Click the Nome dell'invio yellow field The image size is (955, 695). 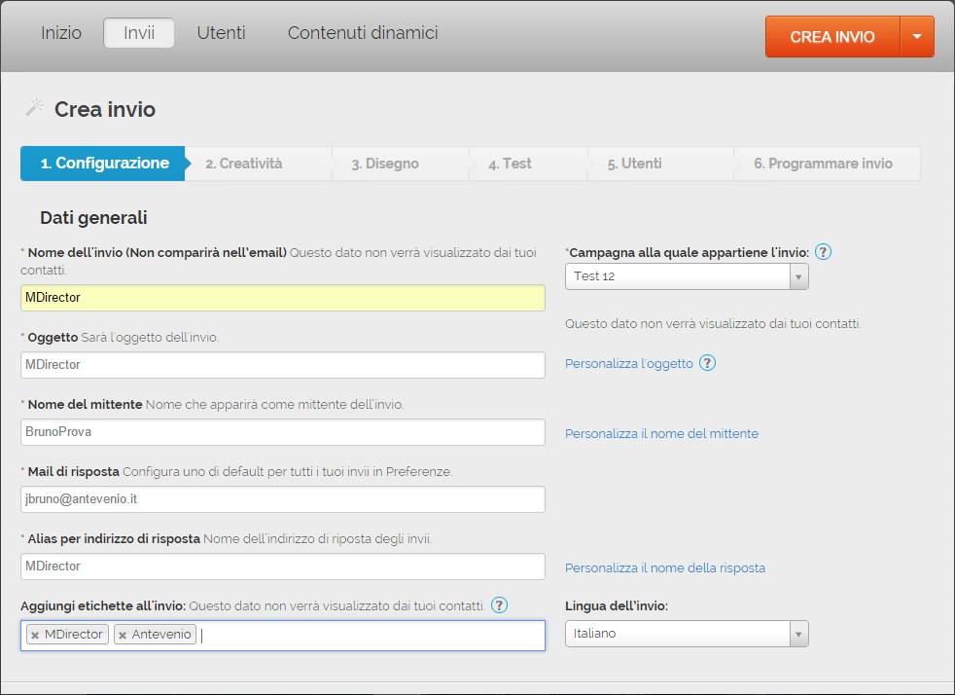point(282,298)
